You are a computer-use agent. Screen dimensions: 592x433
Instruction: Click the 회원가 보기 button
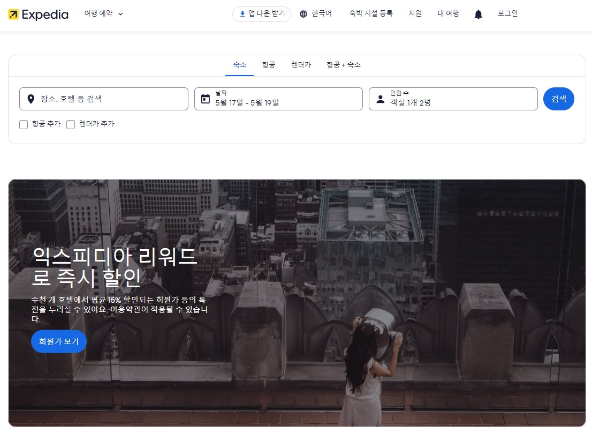pyautogui.click(x=58, y=341)
